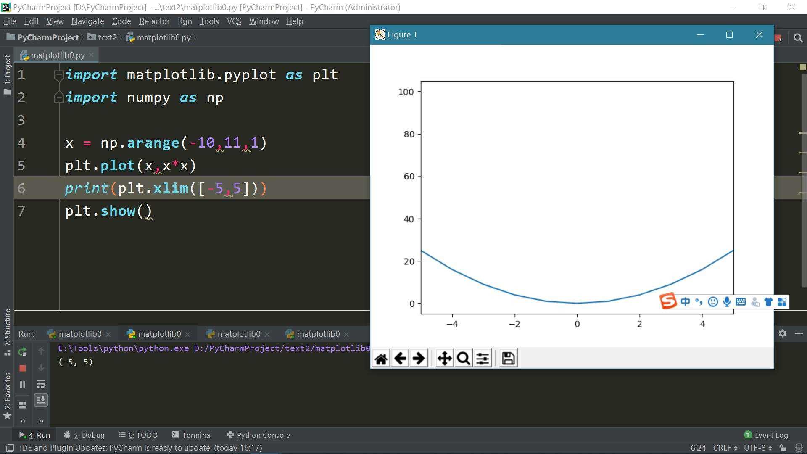Viewport: 807px width, 454px height.
Task: Click the Configure subplots settings icon
Action: coord(481,358)
